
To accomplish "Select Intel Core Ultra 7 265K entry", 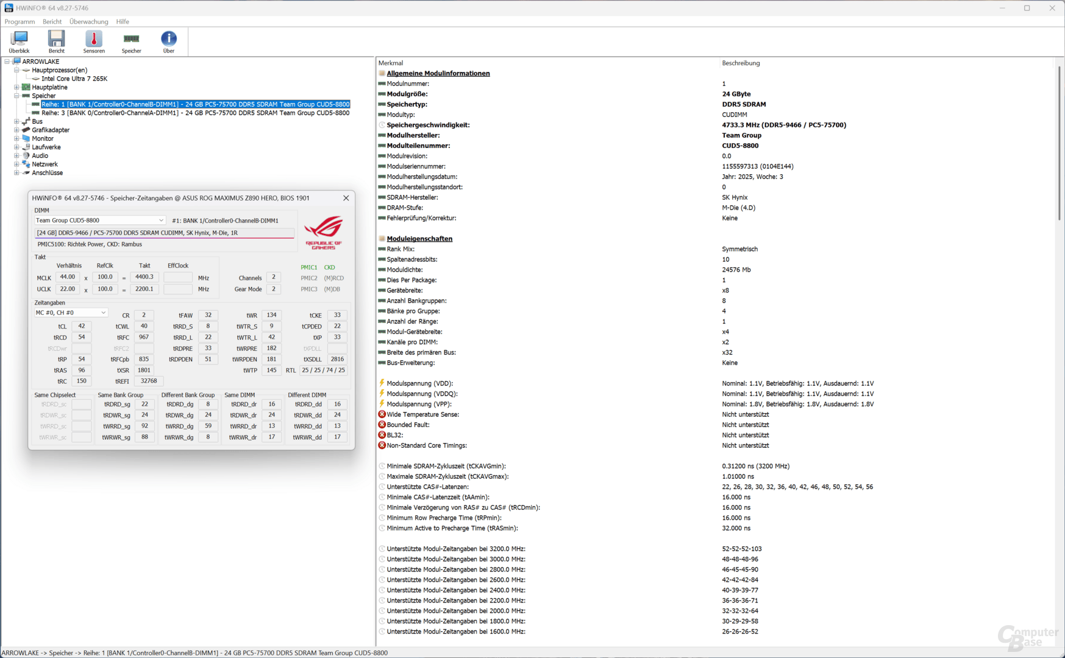I will 74,79.
